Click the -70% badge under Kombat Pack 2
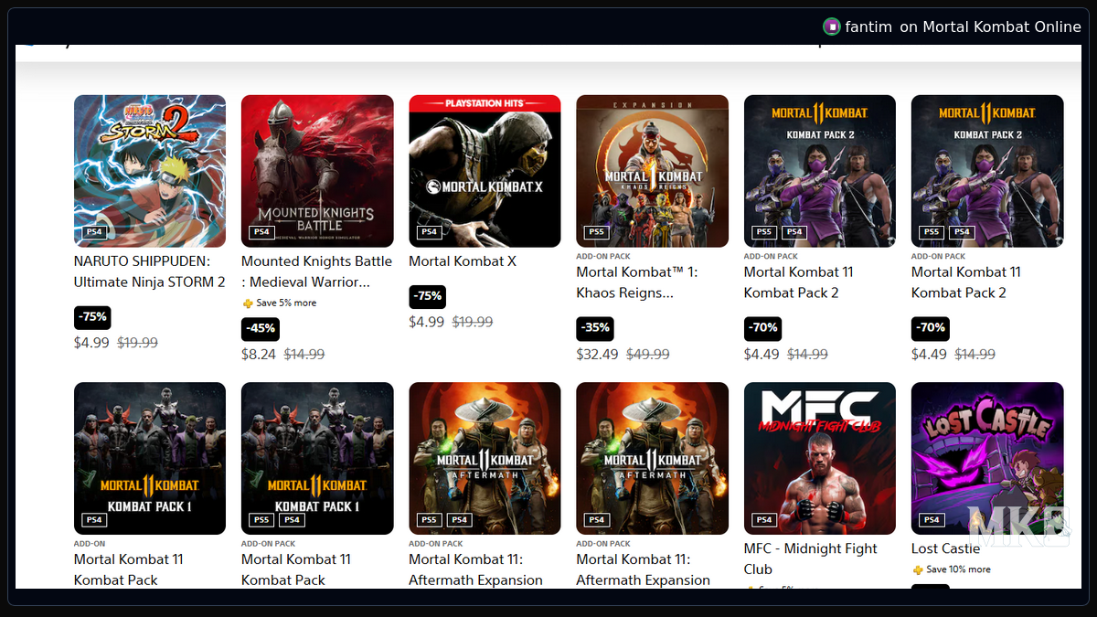The image size is (1097, 617). point(762,328)
